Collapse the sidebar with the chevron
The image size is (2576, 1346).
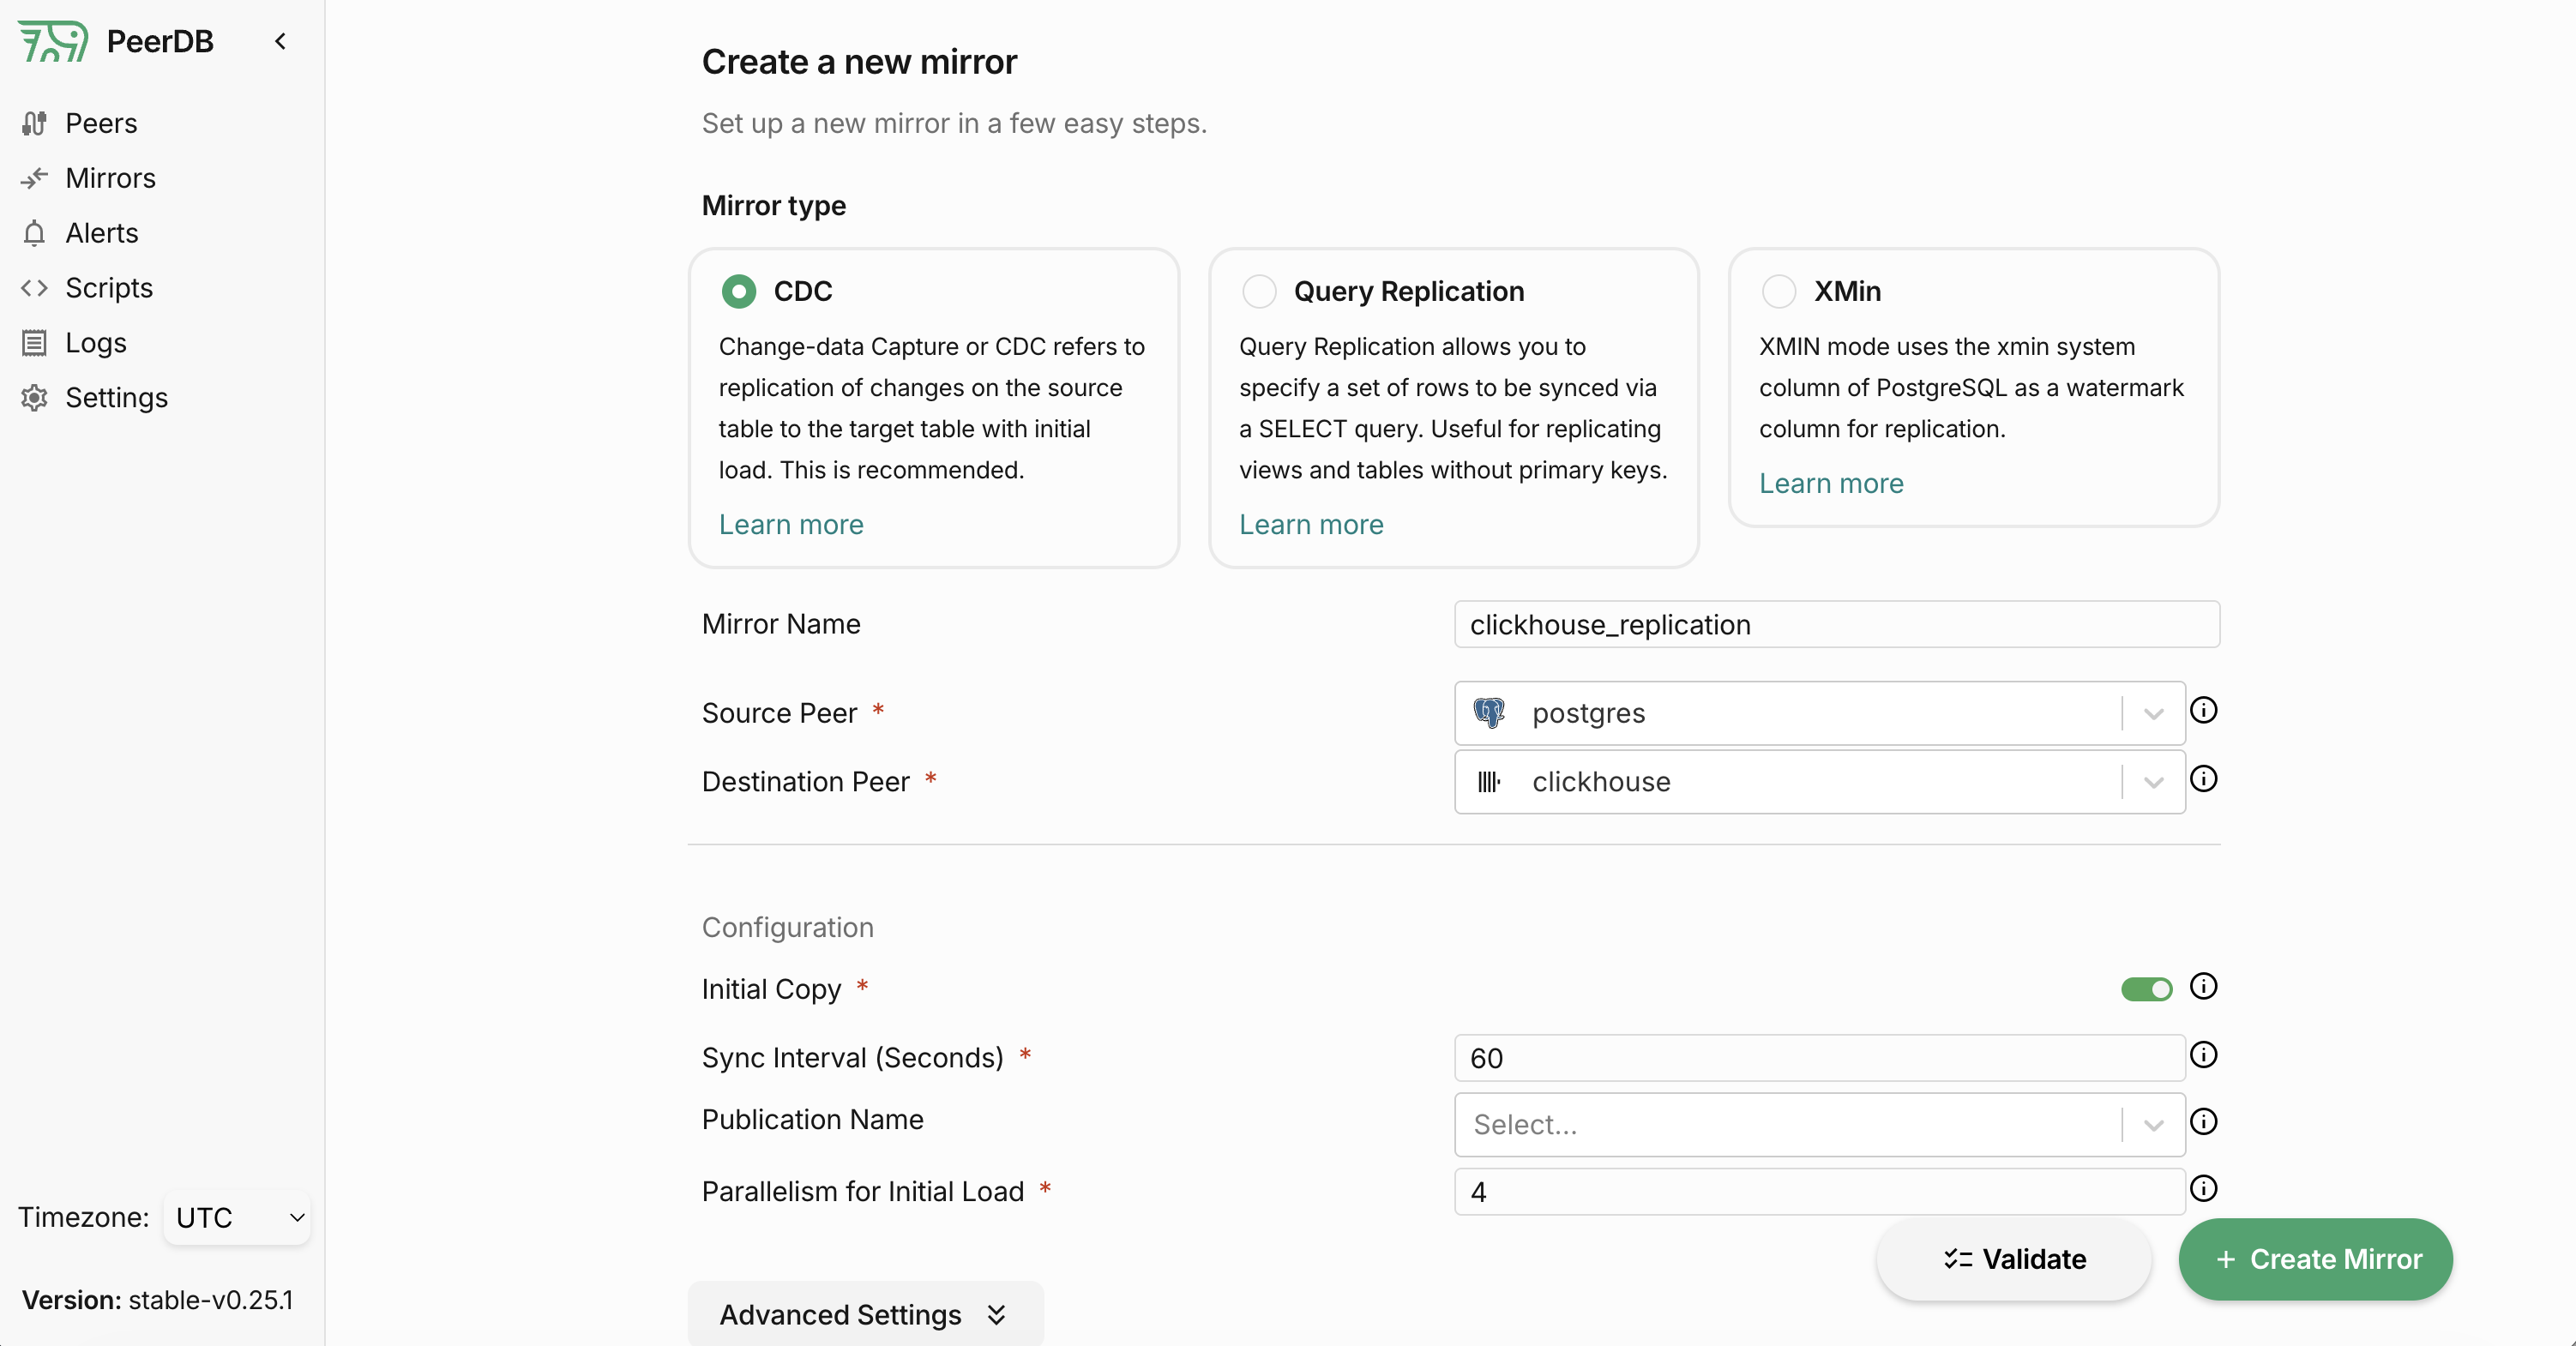coord(281,41)
